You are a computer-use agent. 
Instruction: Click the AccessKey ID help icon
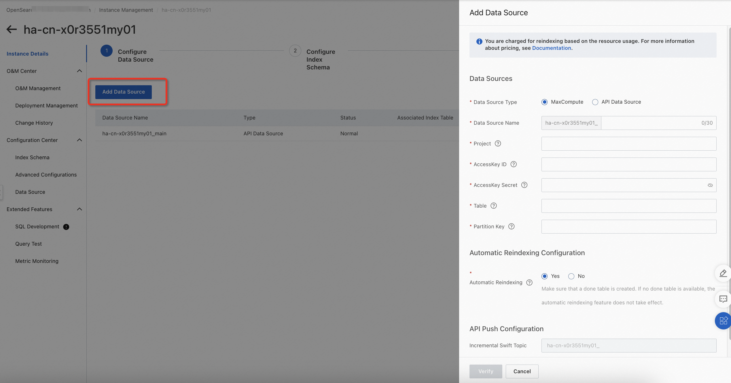(513, 164)
